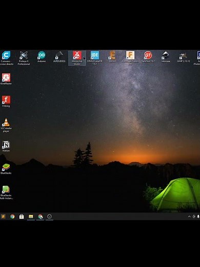This screenshot has height=267, width=200.
Task: Show hidden system tray icons
Action: tap(189, 217)
